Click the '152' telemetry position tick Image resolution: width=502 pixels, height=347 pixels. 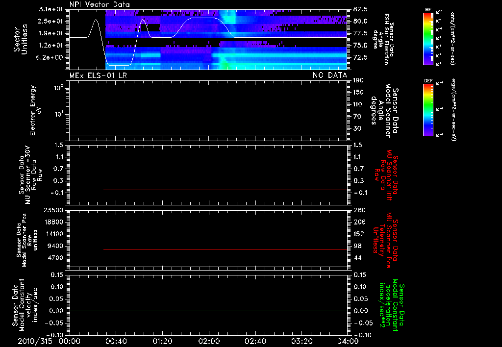(359, 234)
